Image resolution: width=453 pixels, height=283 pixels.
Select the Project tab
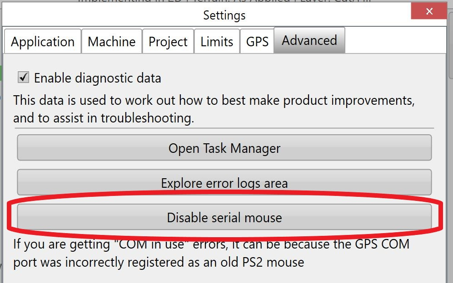tap(168, 42)
